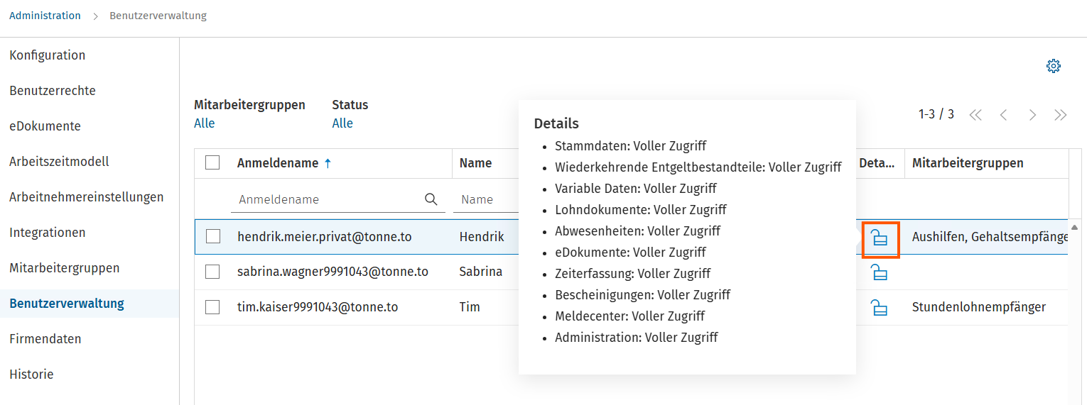This screenshot has height=405, width=1087.
Task: Sort by Name column header
Action: 475,163
